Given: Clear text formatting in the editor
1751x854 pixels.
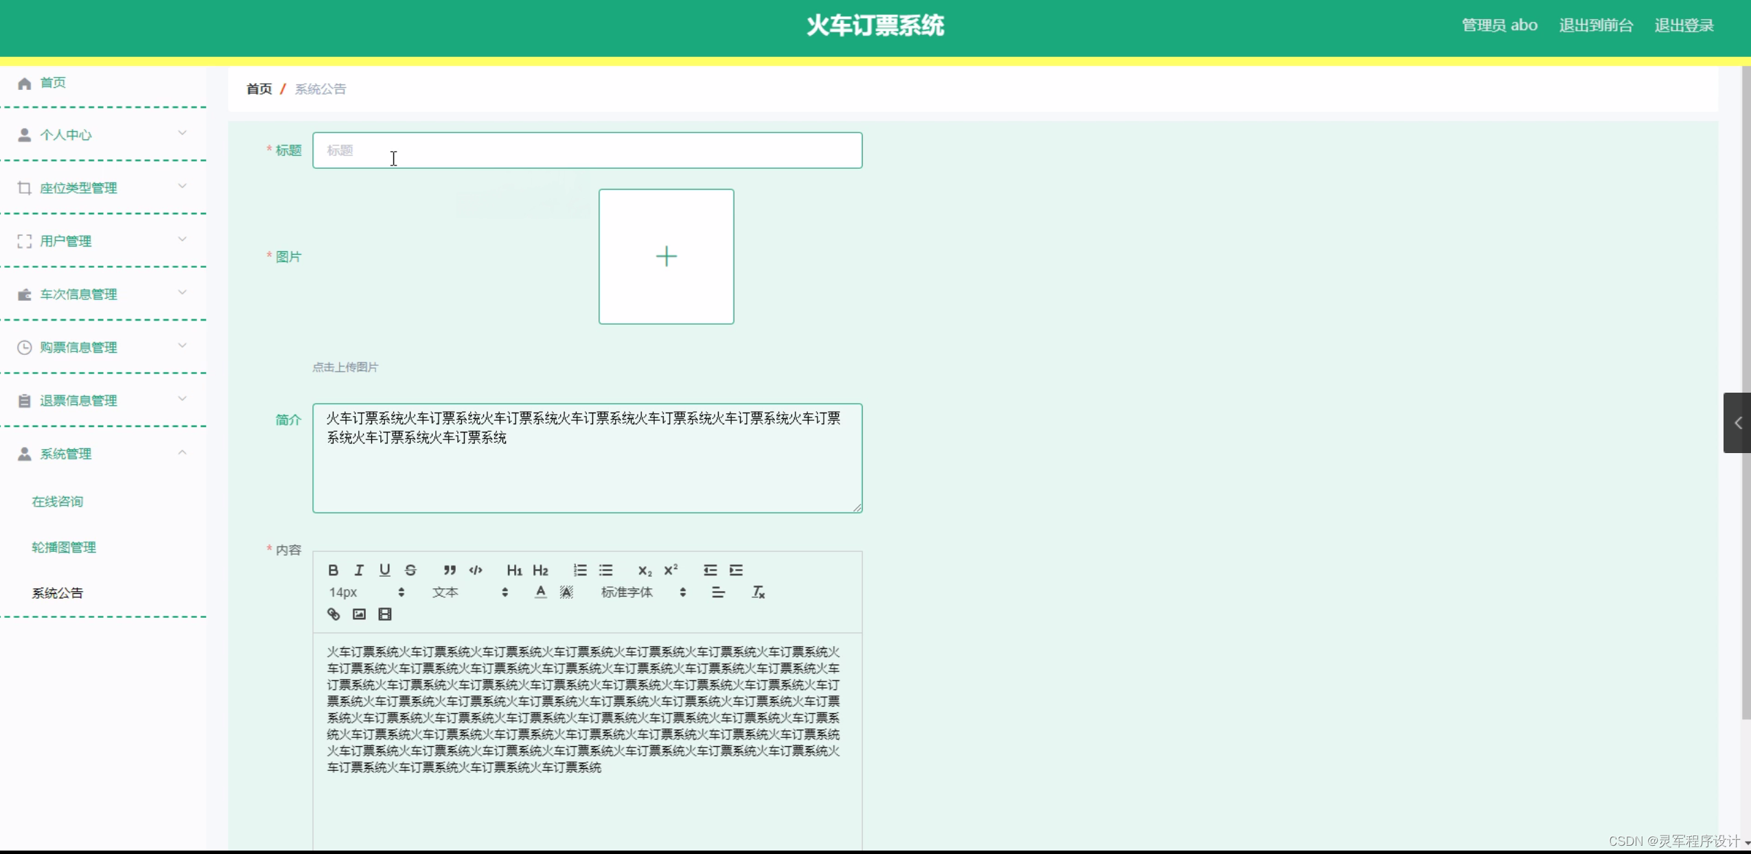Looking at the screenshot, I should (758, 592).
